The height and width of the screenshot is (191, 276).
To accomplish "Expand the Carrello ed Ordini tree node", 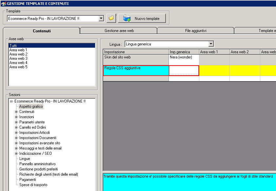I will tap(16, 127).
